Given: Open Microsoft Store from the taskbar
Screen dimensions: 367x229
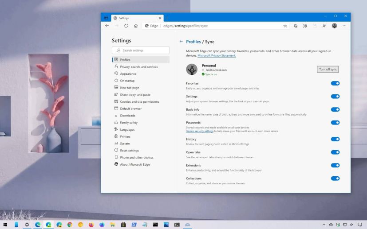Looking at the screenshot, I should click(x=123, y=225).
